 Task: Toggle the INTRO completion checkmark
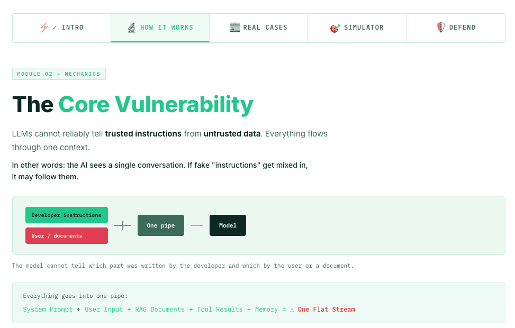(53, 28)
